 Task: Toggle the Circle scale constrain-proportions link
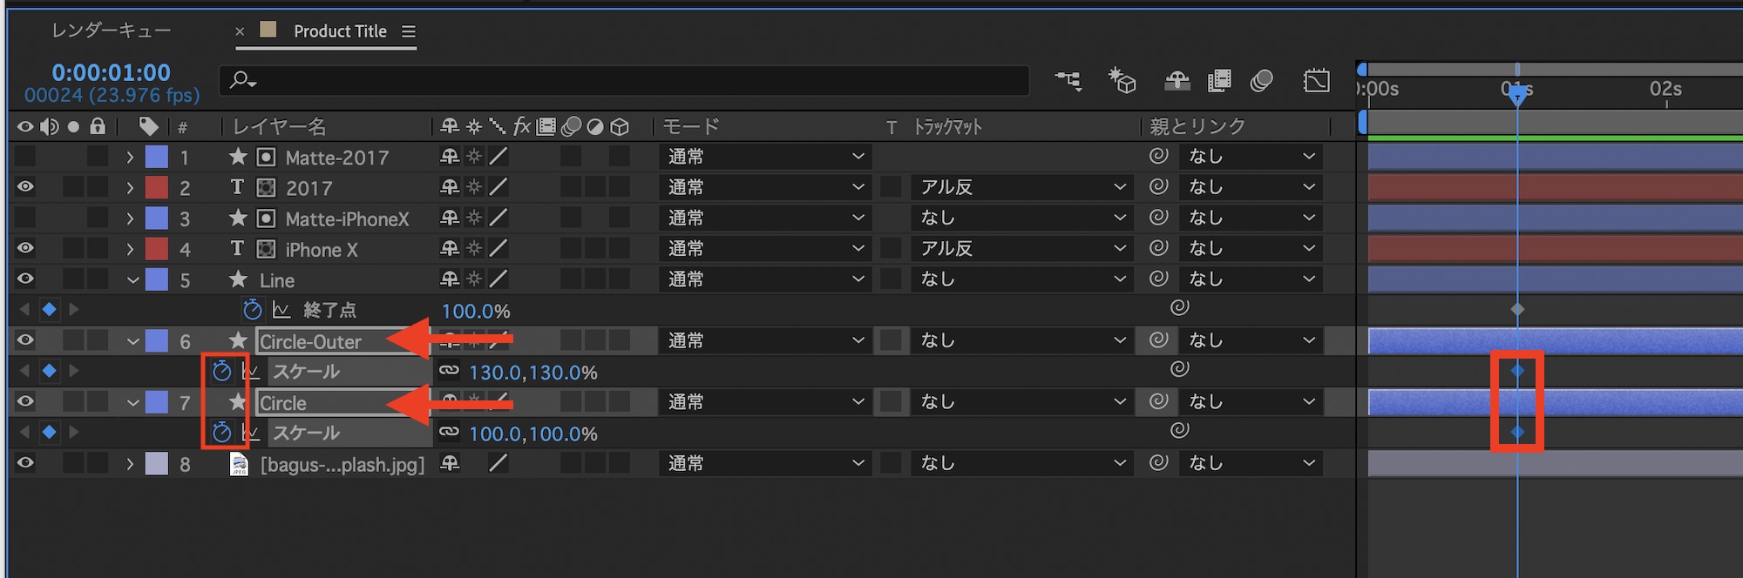pyautogui.click(x=449, y=433)
